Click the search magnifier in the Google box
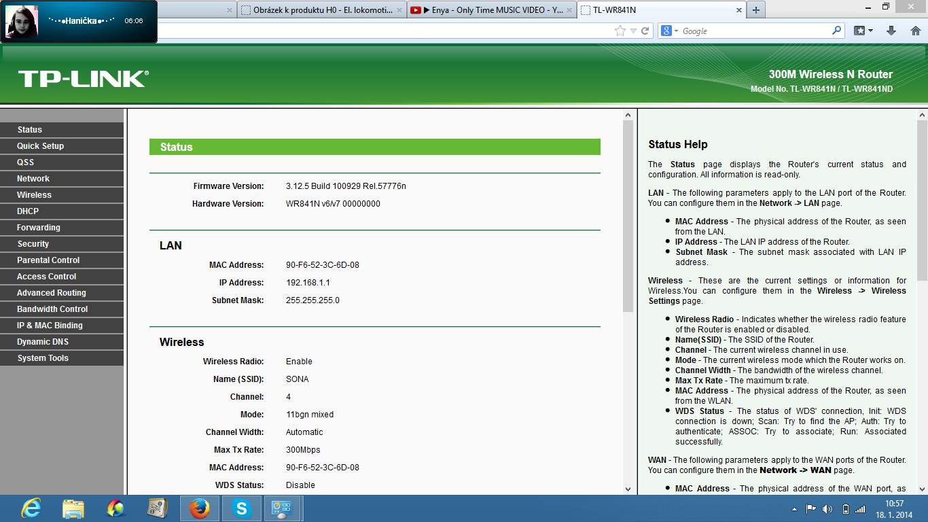928x522 pixels. (x=836, y=31)
